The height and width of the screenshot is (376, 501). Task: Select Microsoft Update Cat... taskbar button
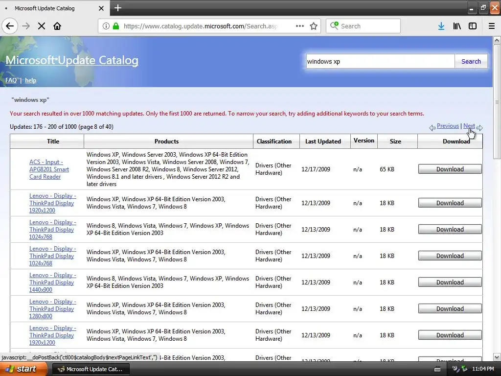pyautogui.click(x=91, y=369)
